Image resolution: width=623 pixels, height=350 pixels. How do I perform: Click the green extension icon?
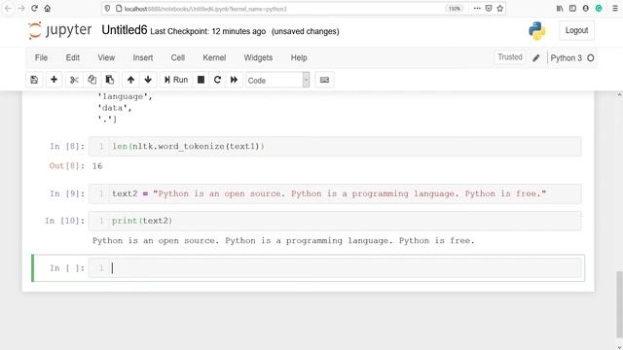599,9
